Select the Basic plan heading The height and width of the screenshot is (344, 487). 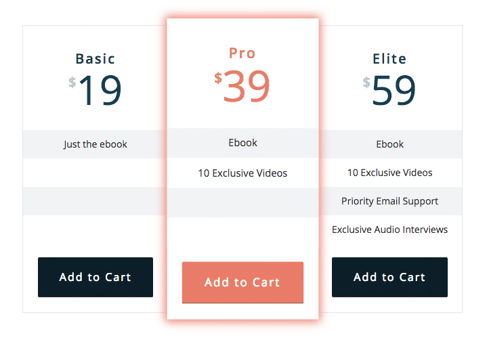[96, 59]
